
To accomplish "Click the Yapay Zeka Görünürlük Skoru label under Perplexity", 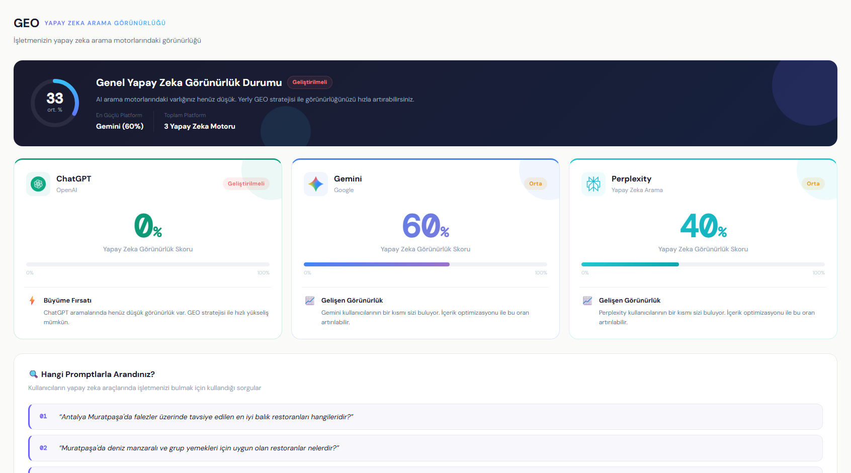I will 703,249.
